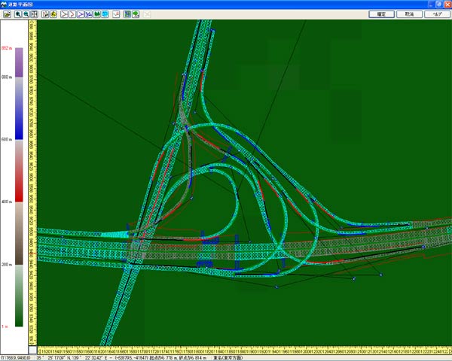Select the first red road alignment tool

coord(64,14)
